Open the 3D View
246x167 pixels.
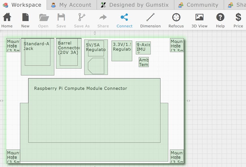click(199, 20)
